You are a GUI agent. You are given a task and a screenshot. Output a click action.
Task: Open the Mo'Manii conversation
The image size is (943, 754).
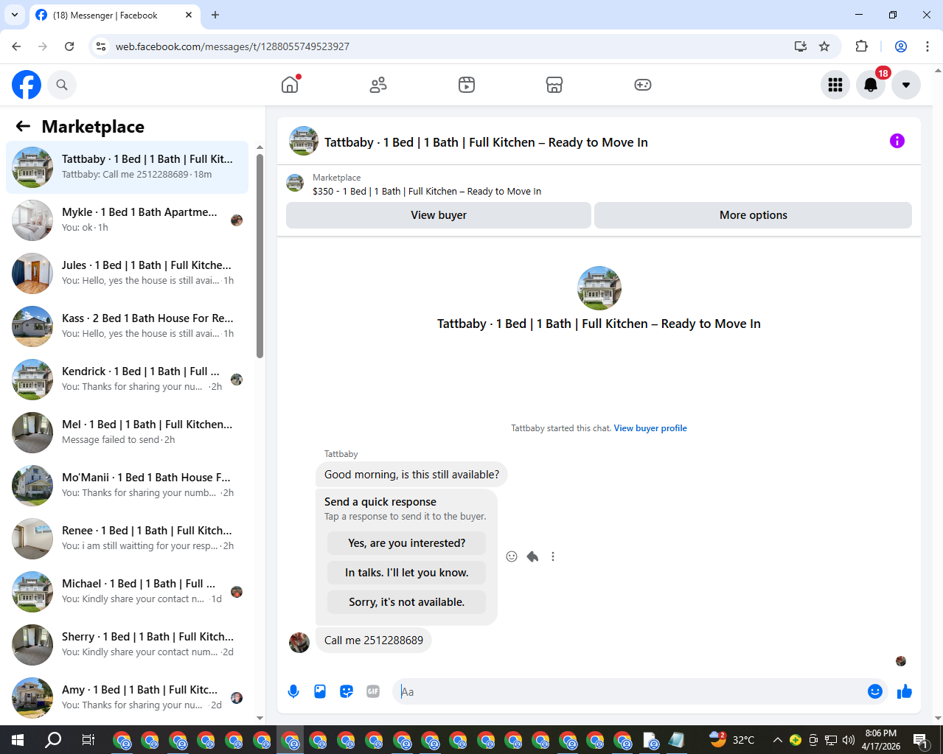[x=128, y=486]
